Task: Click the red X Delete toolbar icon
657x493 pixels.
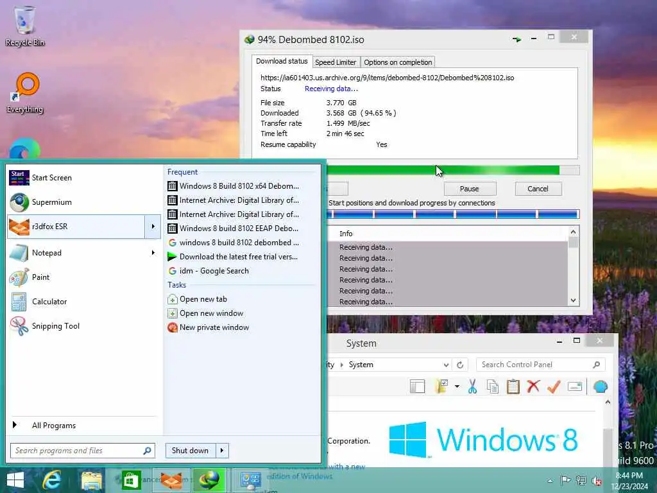Action: [533, 386]
